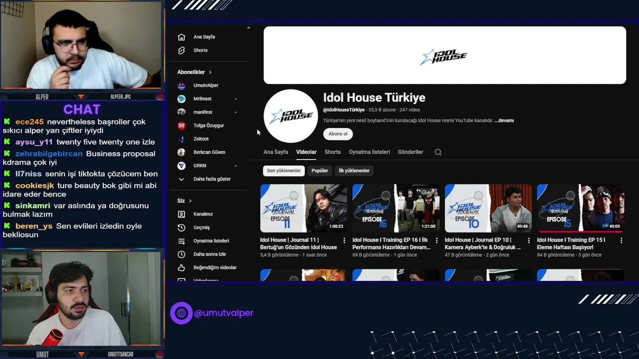Viewport: 639px width, 359px height.
Task: Open Geçmiş history icon
Action: tap(182, 227)
